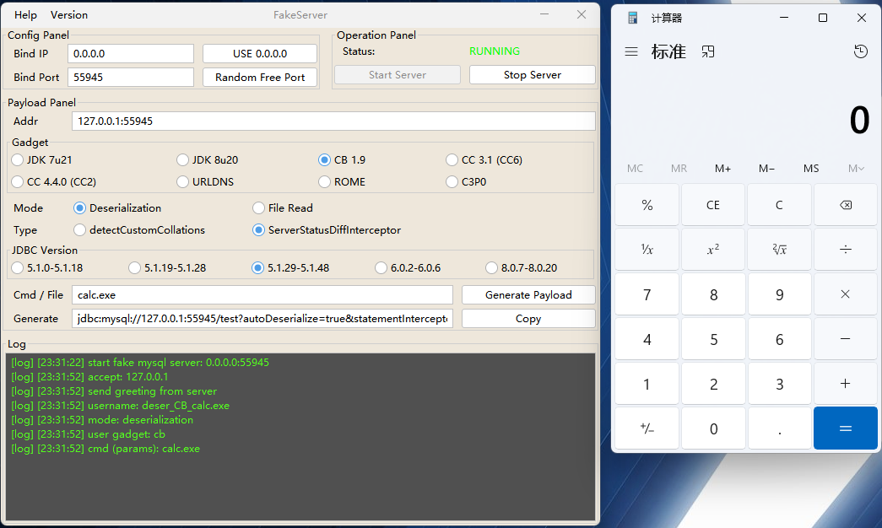Click the Calculator decimal point key
Image resolution: width=882 pixels, height=528 pixels.
point(779,428)
